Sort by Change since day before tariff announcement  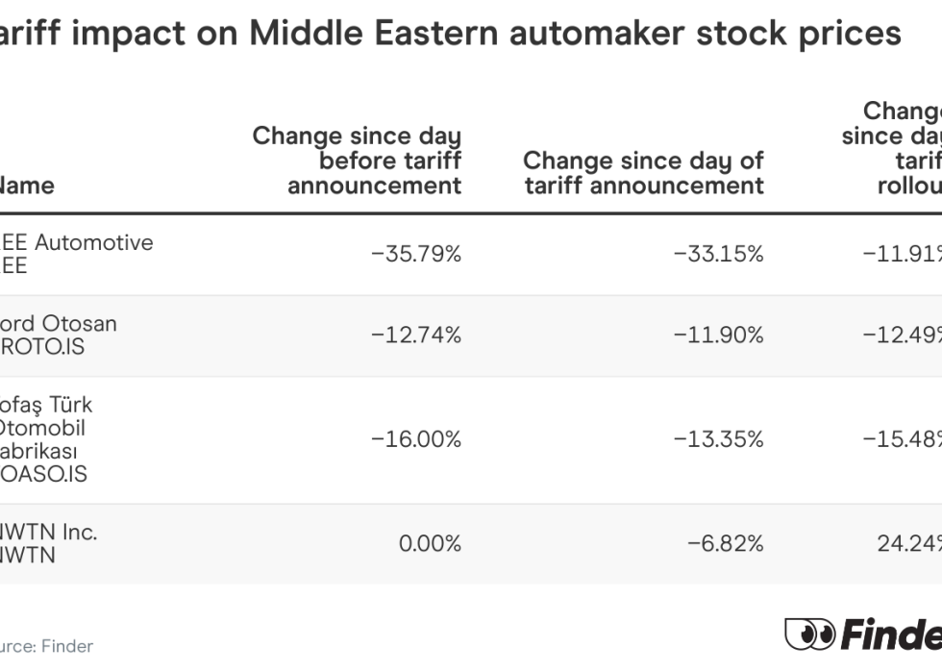coord(357,161)
